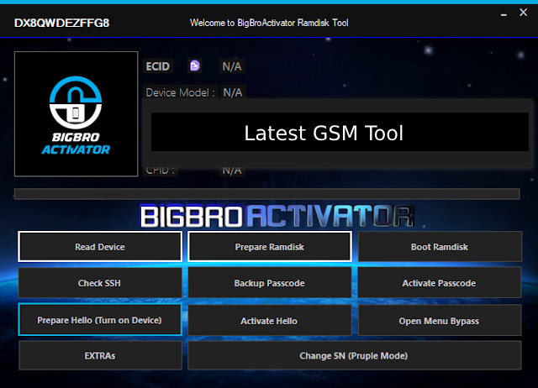
Task: Click Boot Ramdisk
Action: (440, 246)
